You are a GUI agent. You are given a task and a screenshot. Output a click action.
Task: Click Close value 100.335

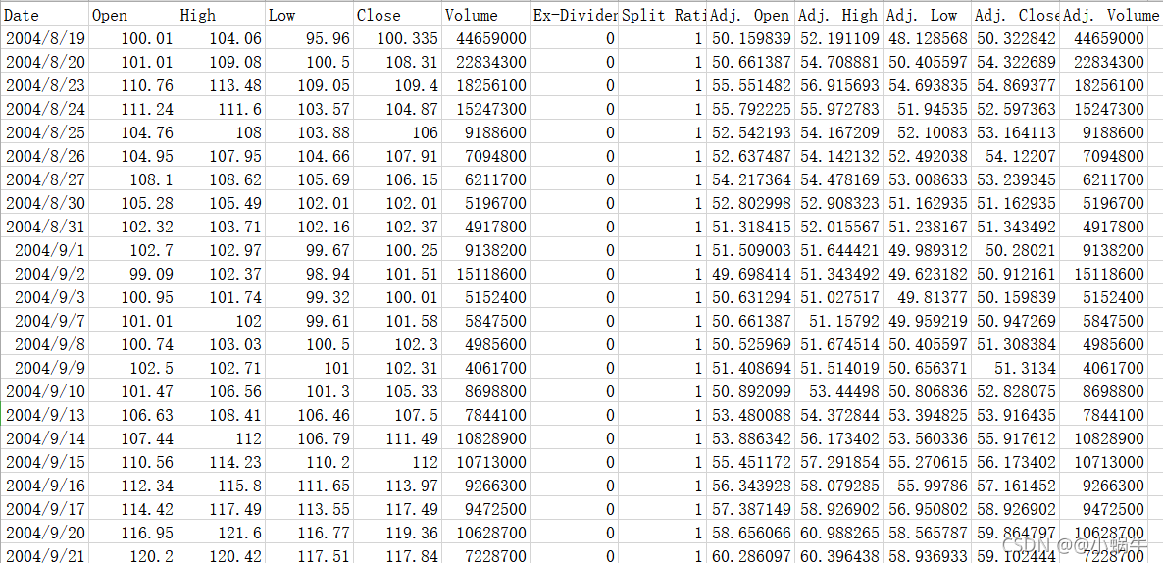397,38
